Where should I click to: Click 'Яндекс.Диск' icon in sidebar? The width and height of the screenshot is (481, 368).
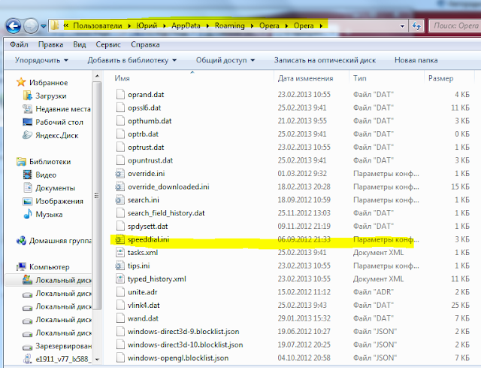point(27,135)
